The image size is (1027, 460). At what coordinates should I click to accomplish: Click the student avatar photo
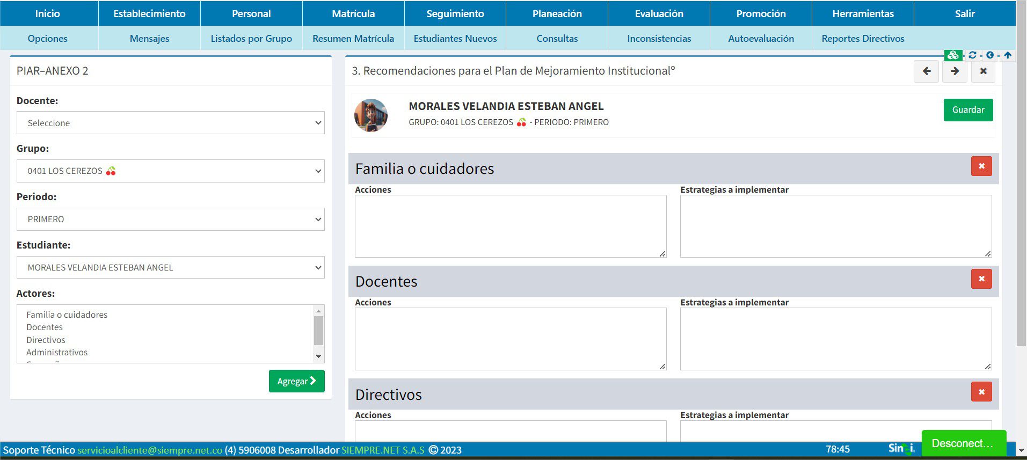pyautogui.click(x=371, y=115)
